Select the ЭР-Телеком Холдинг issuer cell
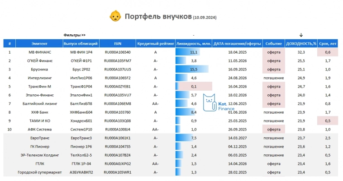The image size is (343, 181). pos(40,155)
